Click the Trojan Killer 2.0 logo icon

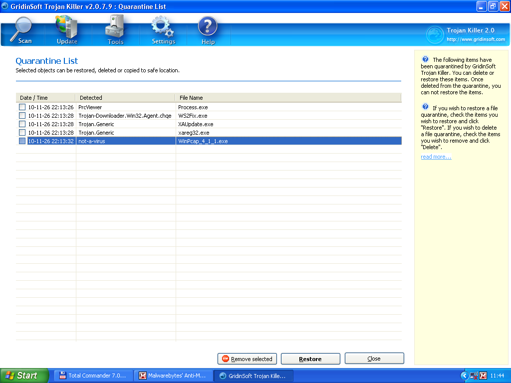435,34
